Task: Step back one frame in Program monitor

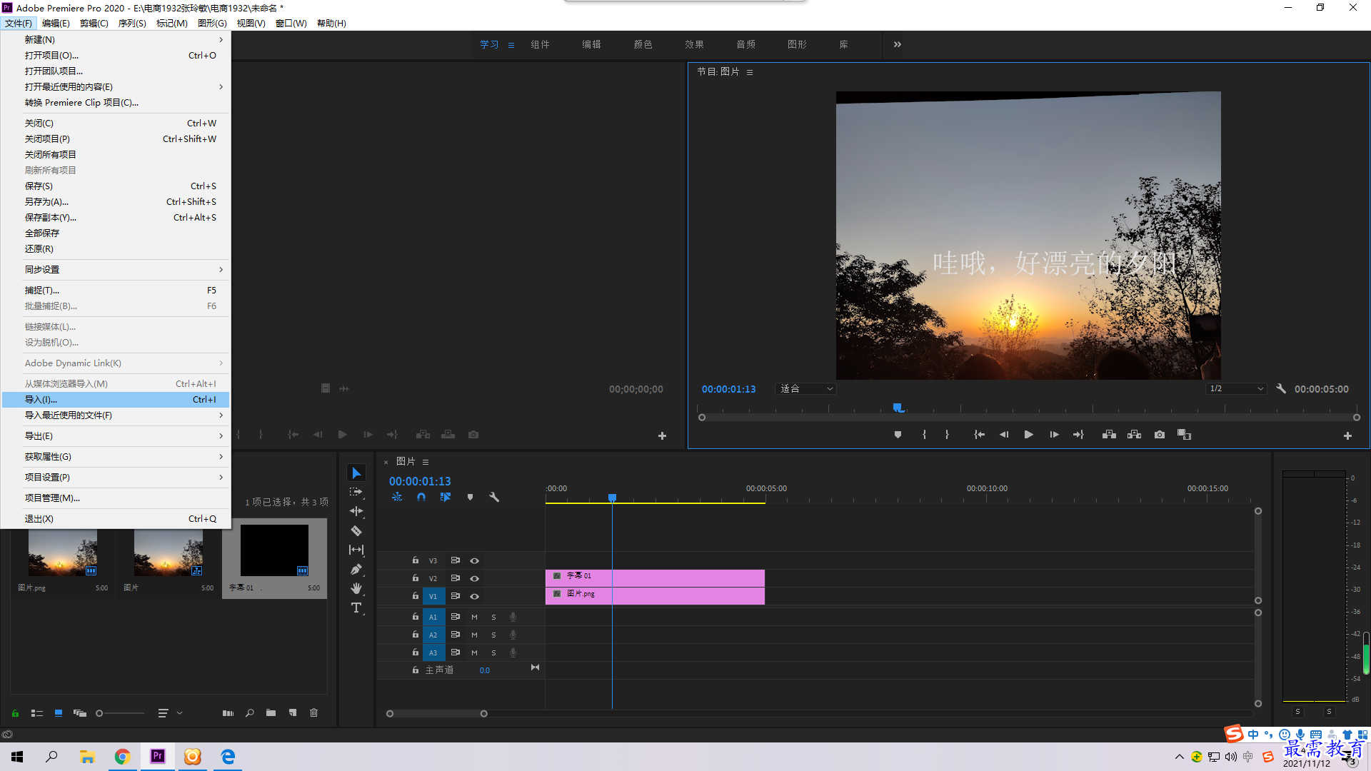Action: pyautogui.click(x=1004, y=435)
